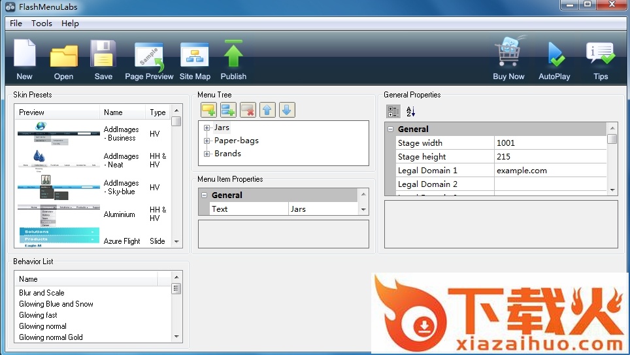Add a new menu item in Menu Tree

coord(208,110)
